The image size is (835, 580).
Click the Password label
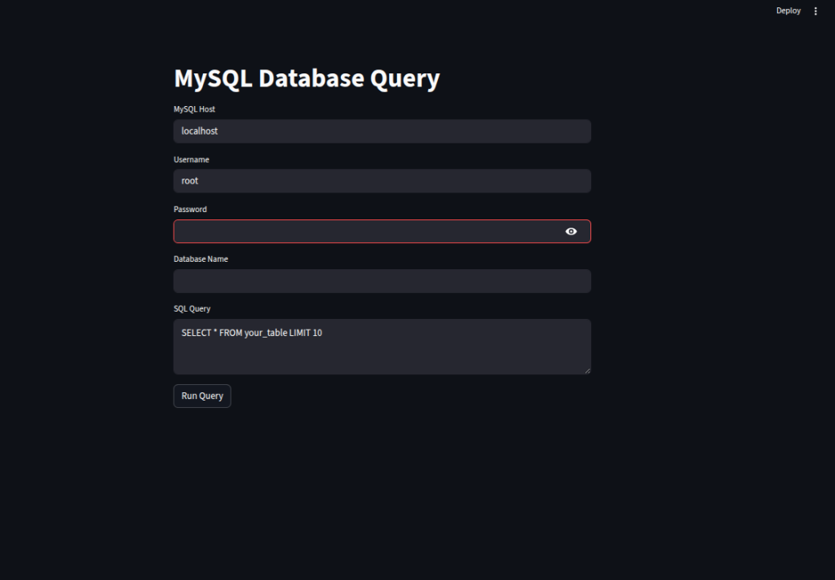pyautogui.click(x=190, y=210)
